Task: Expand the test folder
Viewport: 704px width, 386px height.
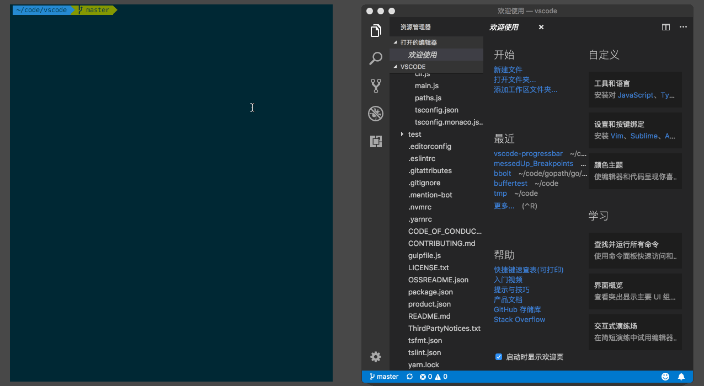Action: click(402, 134)
